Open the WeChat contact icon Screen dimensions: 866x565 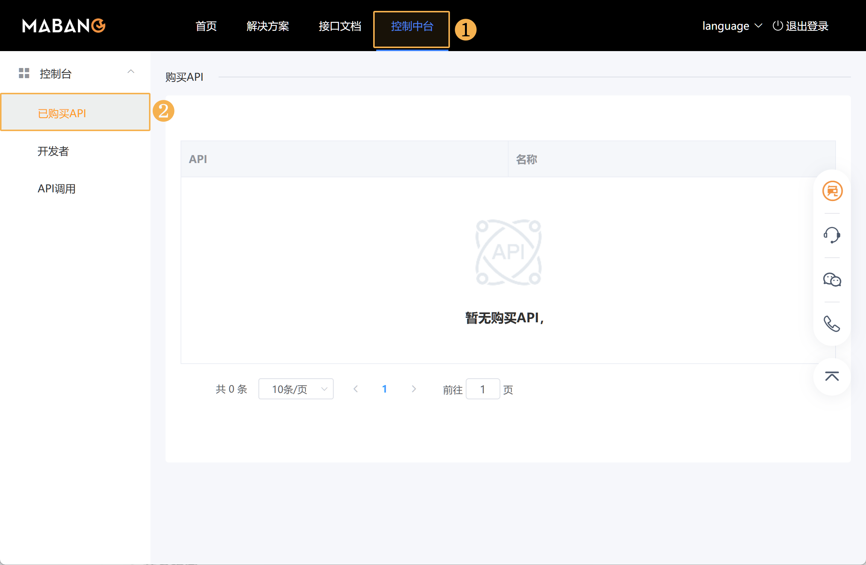point(832,280)
